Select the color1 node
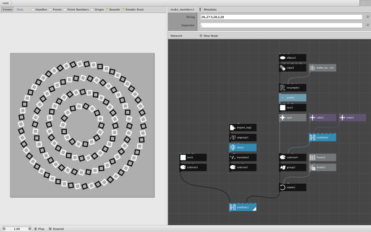Image resolution: width=371 pixels, height=232 pixels. [322, 118]
